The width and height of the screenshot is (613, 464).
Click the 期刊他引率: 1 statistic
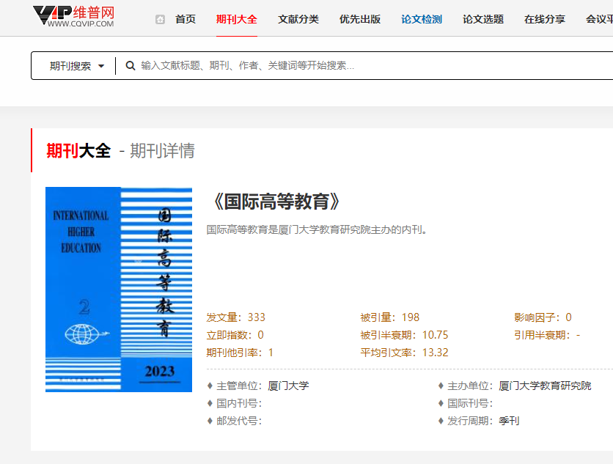click(240, 353)
